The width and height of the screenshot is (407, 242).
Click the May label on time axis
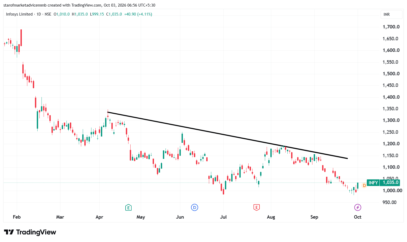click(141, 217)
